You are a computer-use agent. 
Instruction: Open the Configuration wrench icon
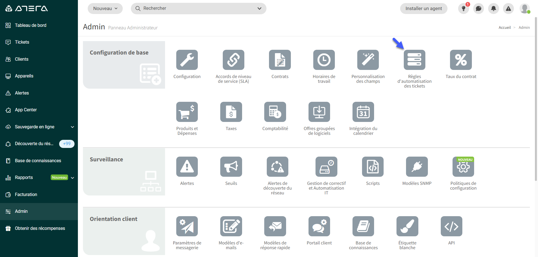coord(187,60)
